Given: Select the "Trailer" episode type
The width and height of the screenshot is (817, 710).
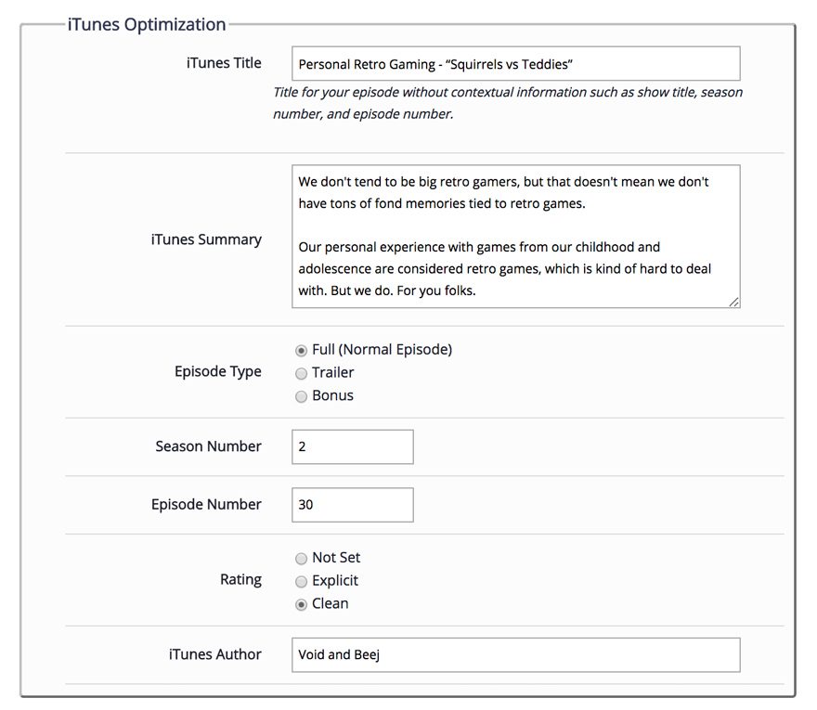Looking at the screenshot, I should pyautogui.click(x=301, y=373).
